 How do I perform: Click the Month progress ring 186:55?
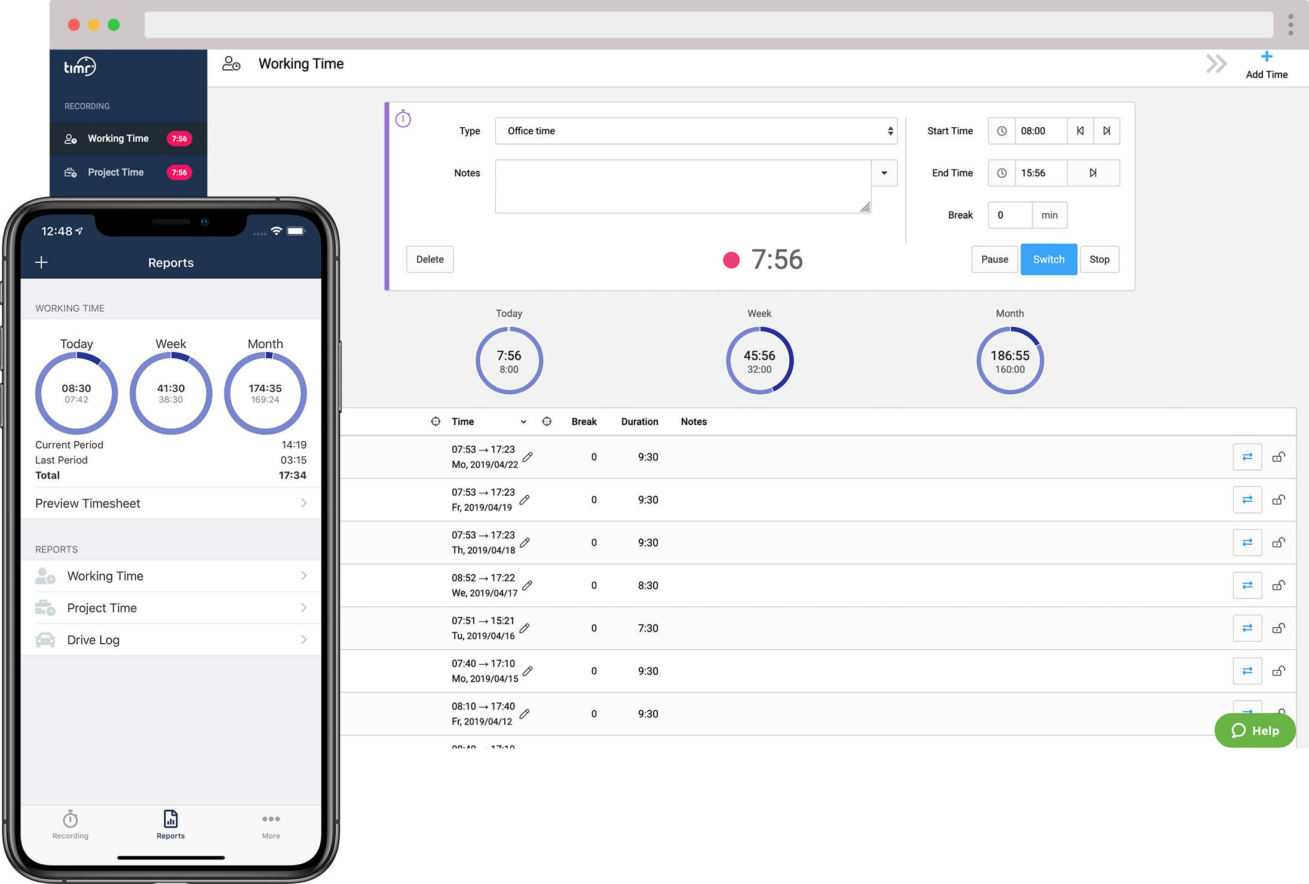1010,360
